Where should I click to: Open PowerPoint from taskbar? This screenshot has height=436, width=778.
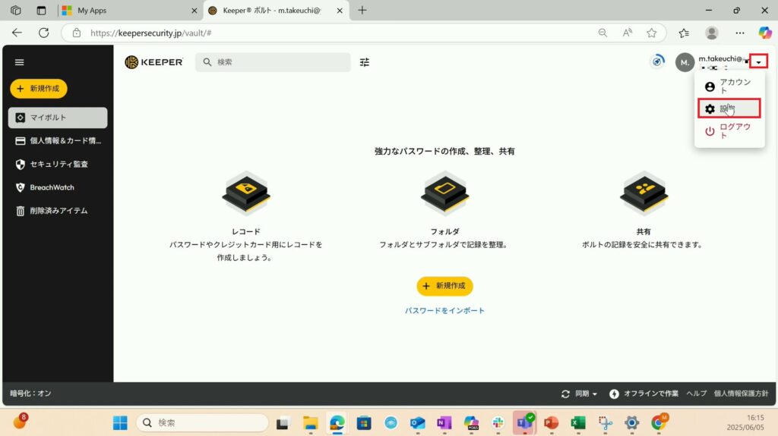point(551,422)
